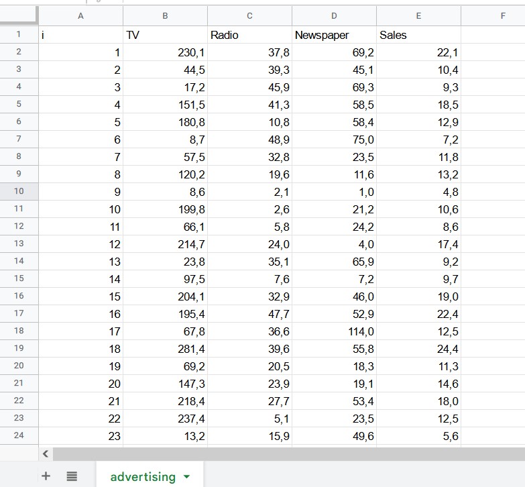Click the Newspaper header cell

pos(334,35)
